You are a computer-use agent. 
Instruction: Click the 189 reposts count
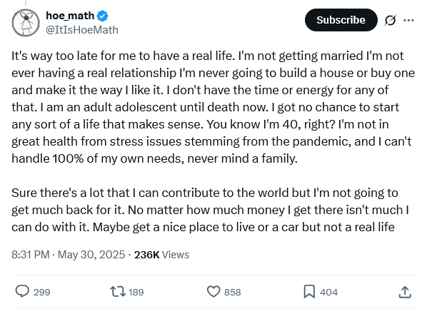tap(136, 292)
